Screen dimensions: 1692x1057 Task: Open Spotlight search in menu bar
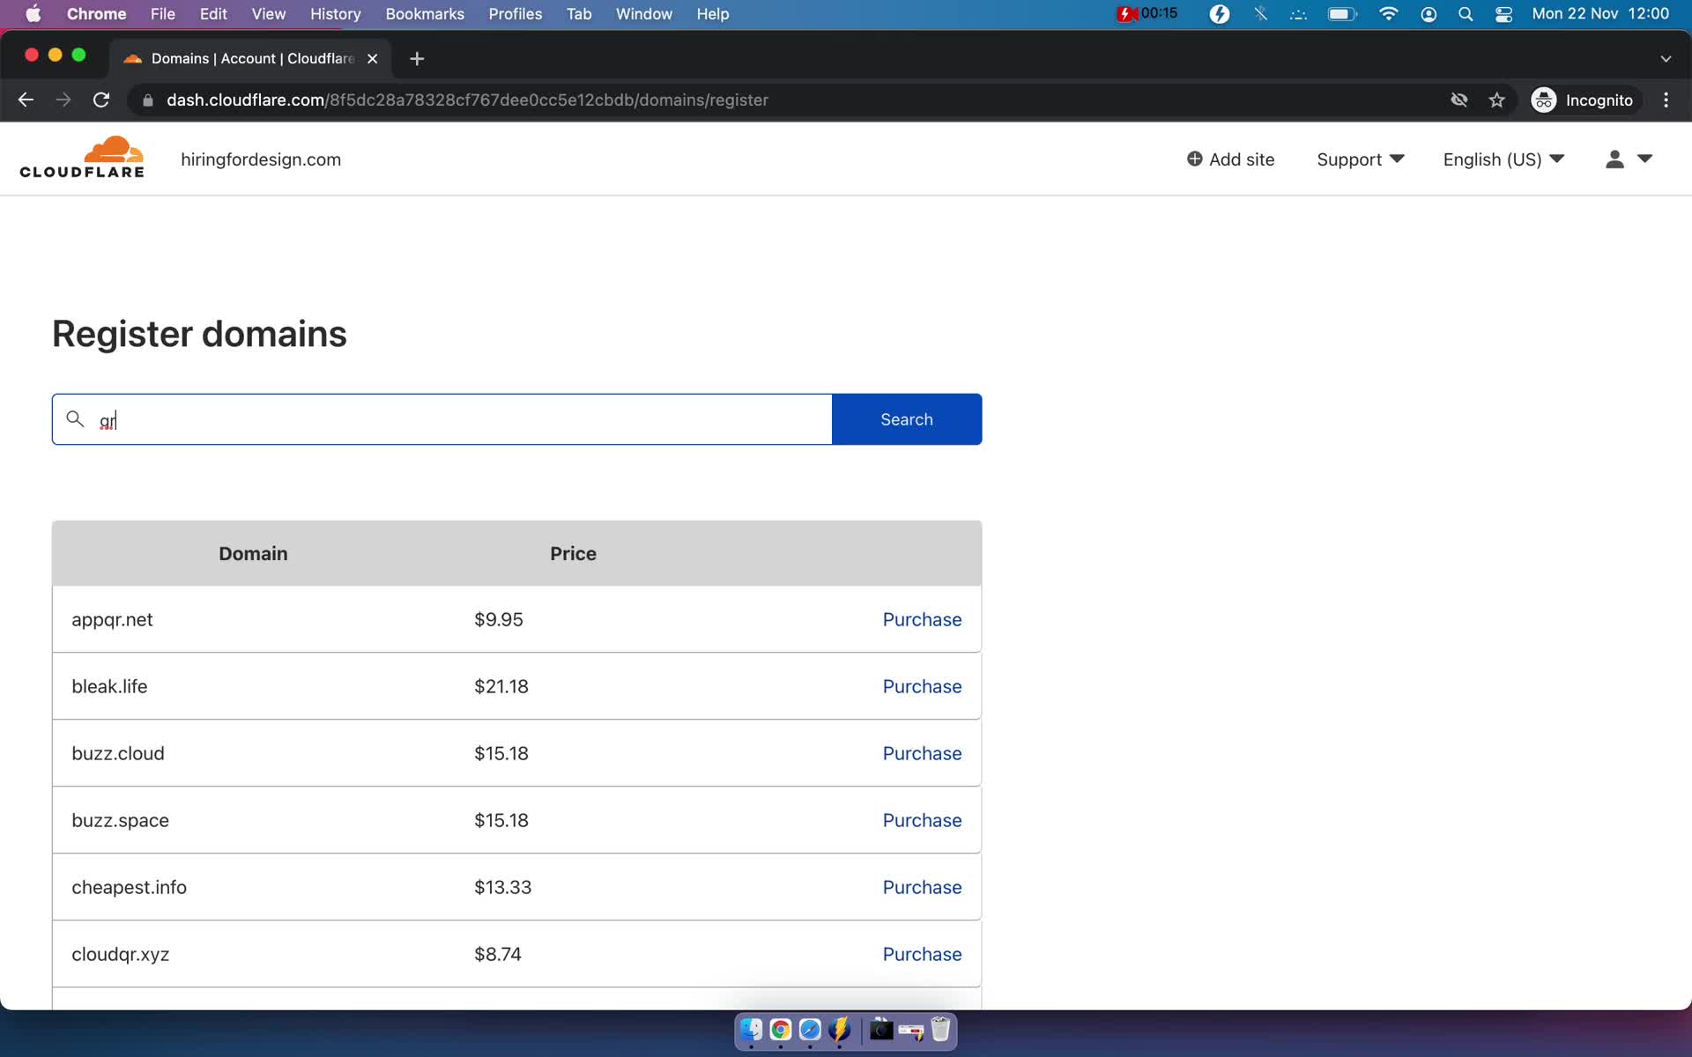1465,13
